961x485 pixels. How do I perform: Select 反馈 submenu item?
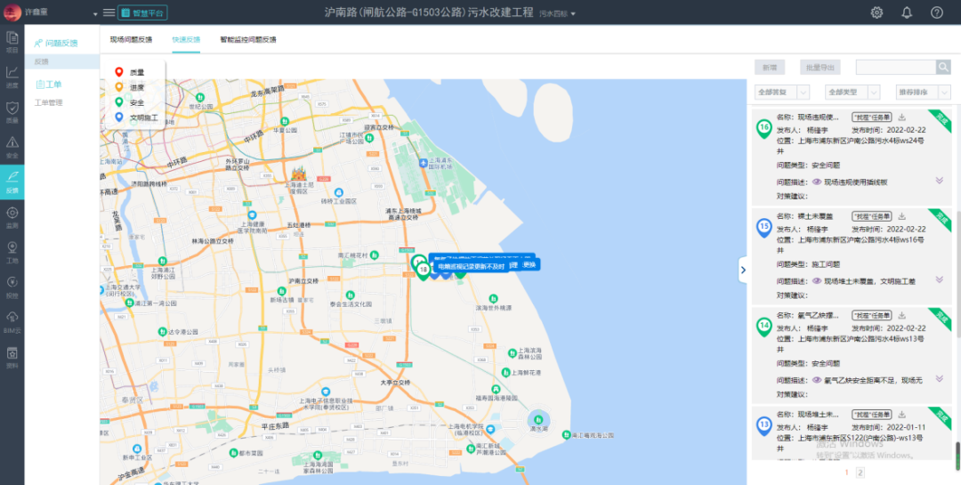click(62, 61)
